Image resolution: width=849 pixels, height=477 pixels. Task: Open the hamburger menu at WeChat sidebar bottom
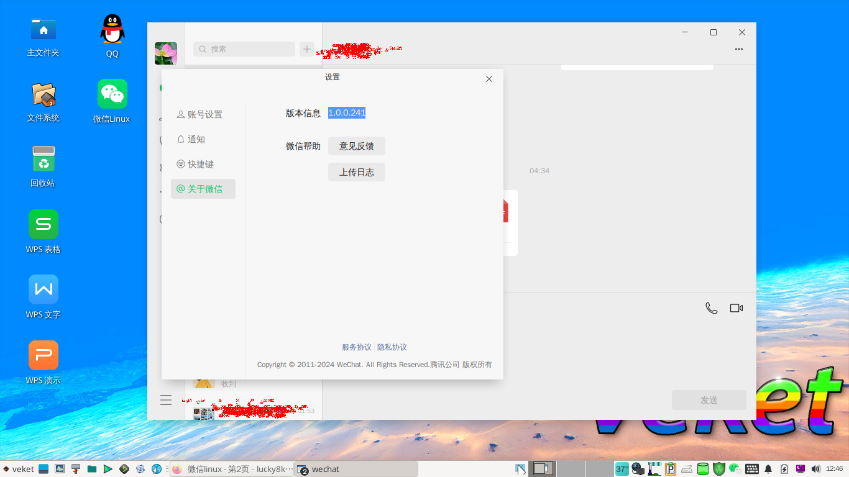[x=166, y=400]
